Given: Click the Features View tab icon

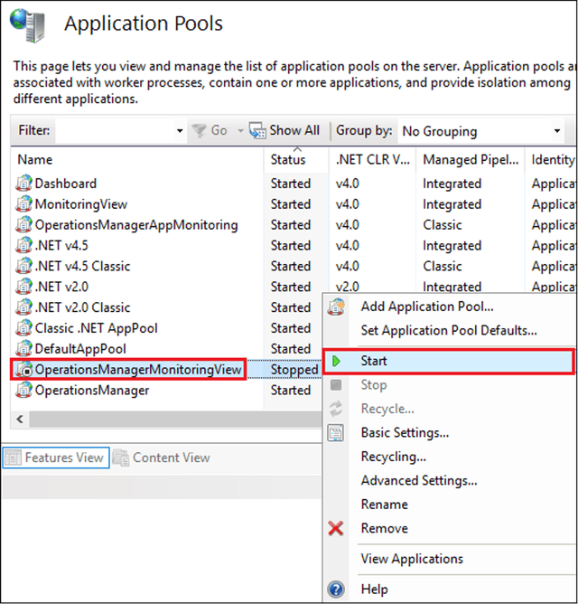Looking at the screenshot, I should pos(13,458).
